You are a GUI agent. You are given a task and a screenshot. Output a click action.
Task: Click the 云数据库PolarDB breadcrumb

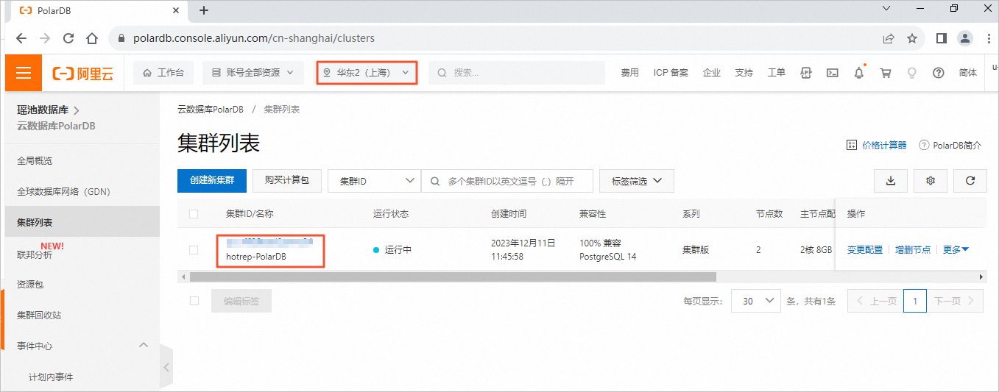[210, 109]
